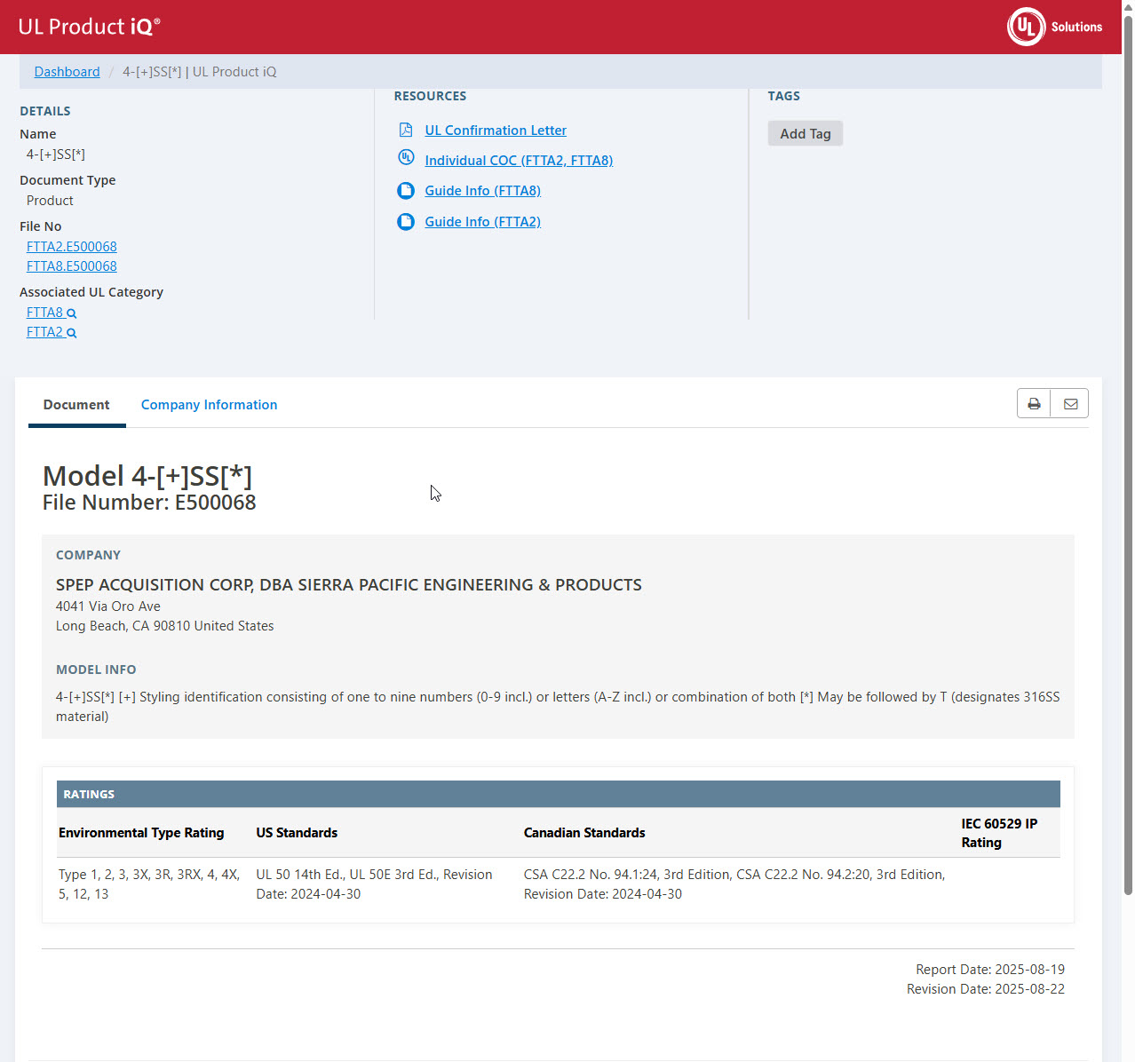1135x1062 pixels.
Task: Switch to the Company Information tab
Action: coord(209,405)
